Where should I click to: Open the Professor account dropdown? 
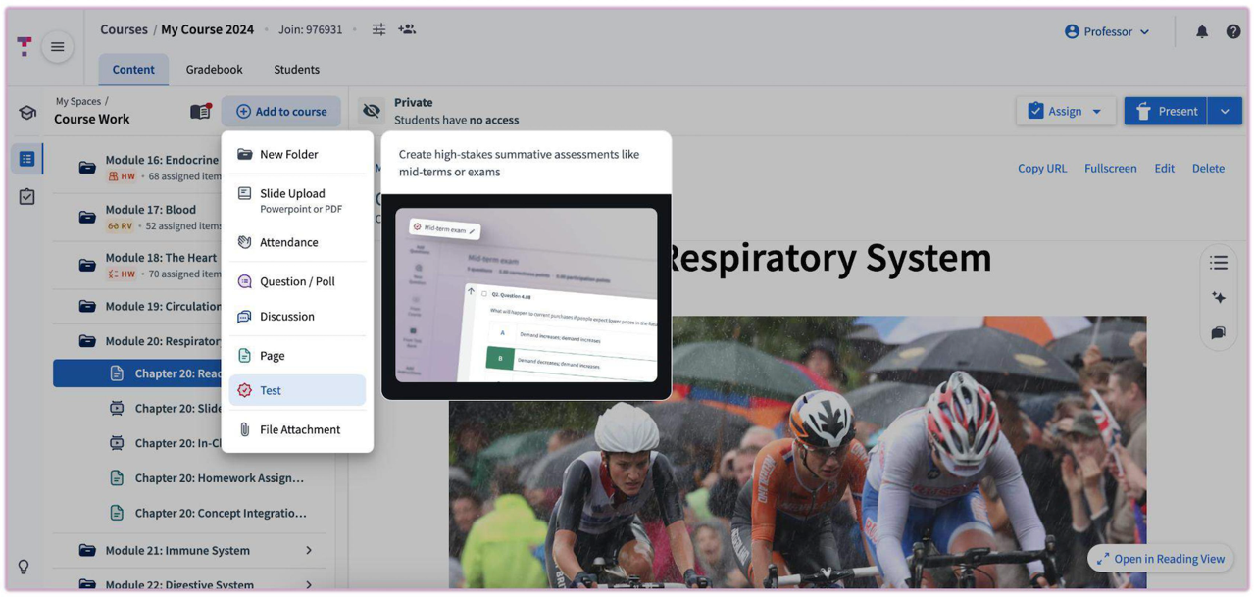click(1107, 32)
